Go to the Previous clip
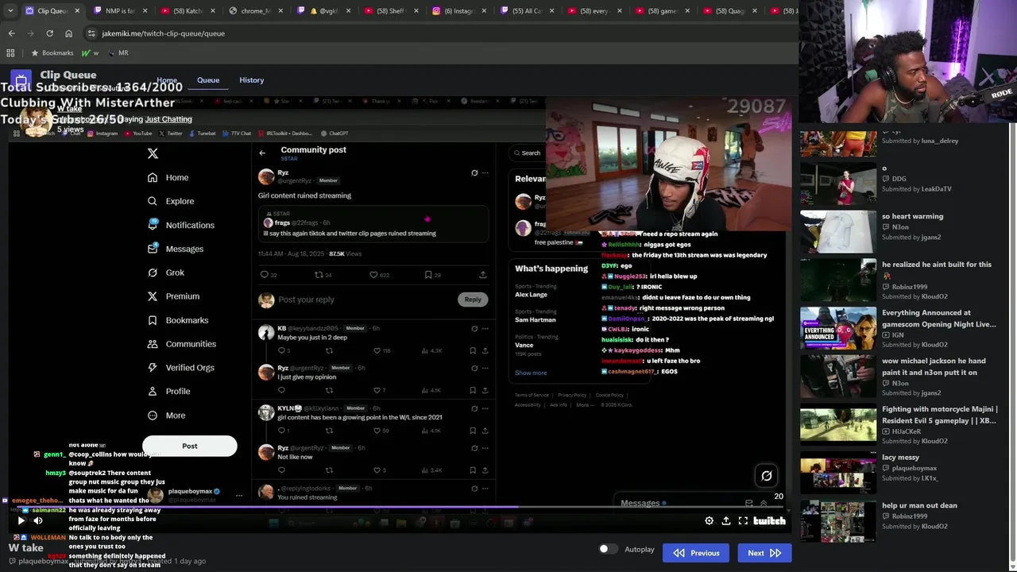 click(x=696, y=553)
